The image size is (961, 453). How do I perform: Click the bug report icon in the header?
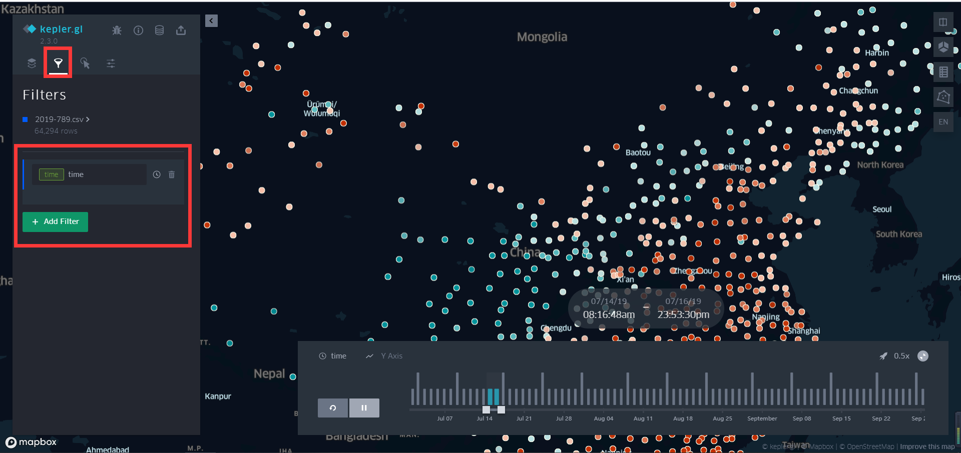(x=117, y=30)
